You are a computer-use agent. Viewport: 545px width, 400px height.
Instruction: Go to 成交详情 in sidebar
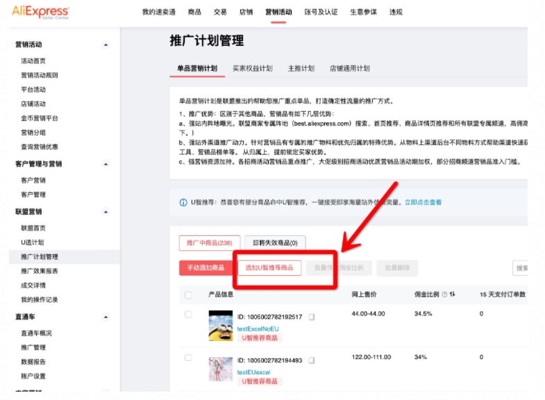tap(33, 285)
